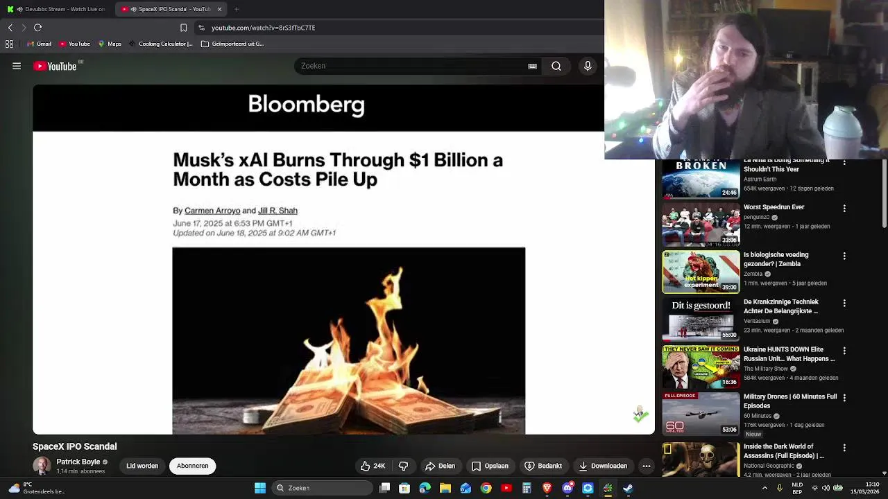Open the La Nina BROKEN thumbnail
Screen dimensions: 888x499
click(x=701, y=179)
